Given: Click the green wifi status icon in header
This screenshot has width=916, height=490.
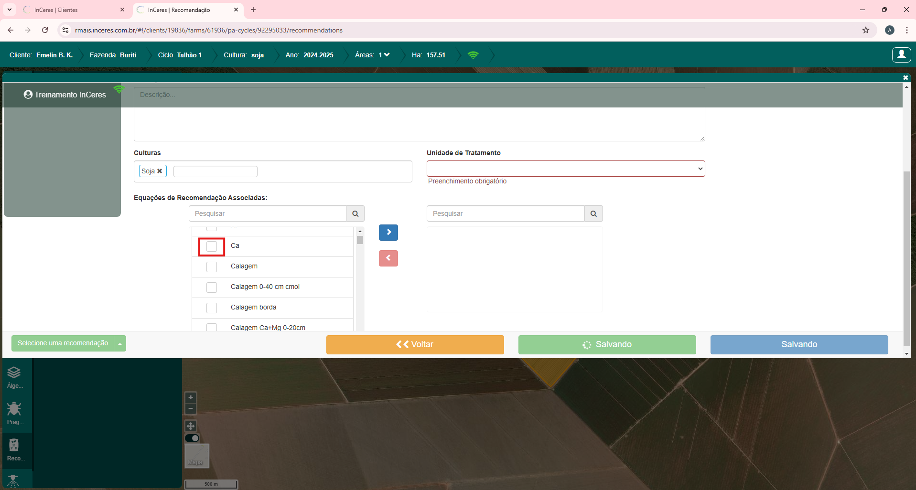Looking at the screenshot, I should (473, 55).
